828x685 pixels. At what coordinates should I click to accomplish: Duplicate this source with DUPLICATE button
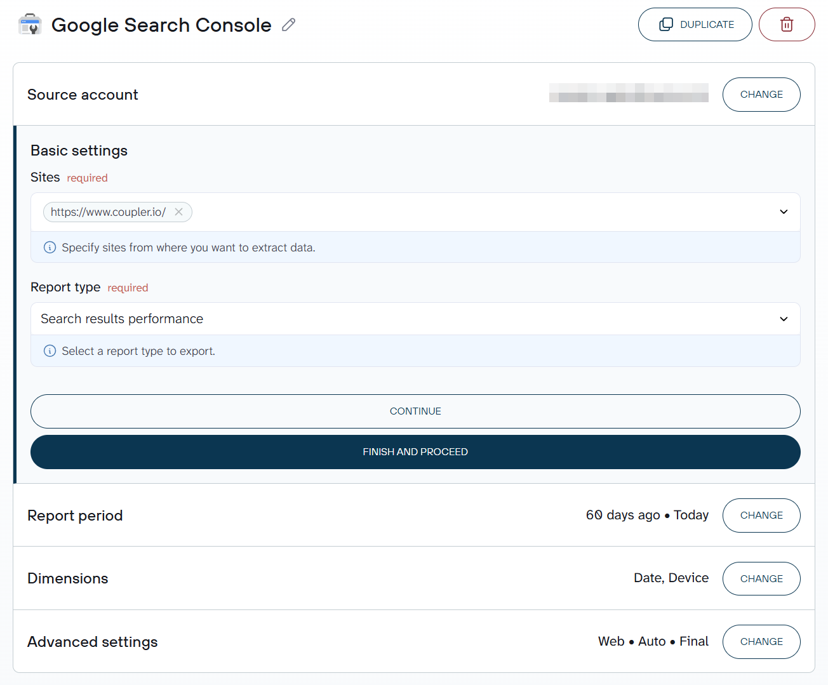tap(695, 25)
